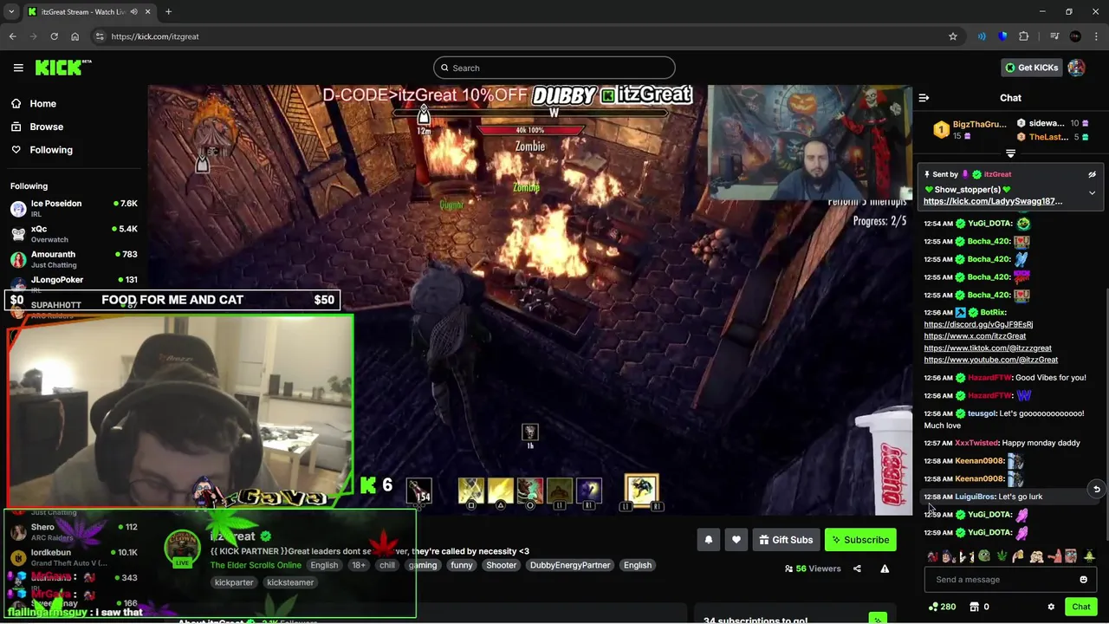Screen dimensions: 1109x624
Task: Insert the Pepe frog quick emote
Action: click(x=984, y=556)
